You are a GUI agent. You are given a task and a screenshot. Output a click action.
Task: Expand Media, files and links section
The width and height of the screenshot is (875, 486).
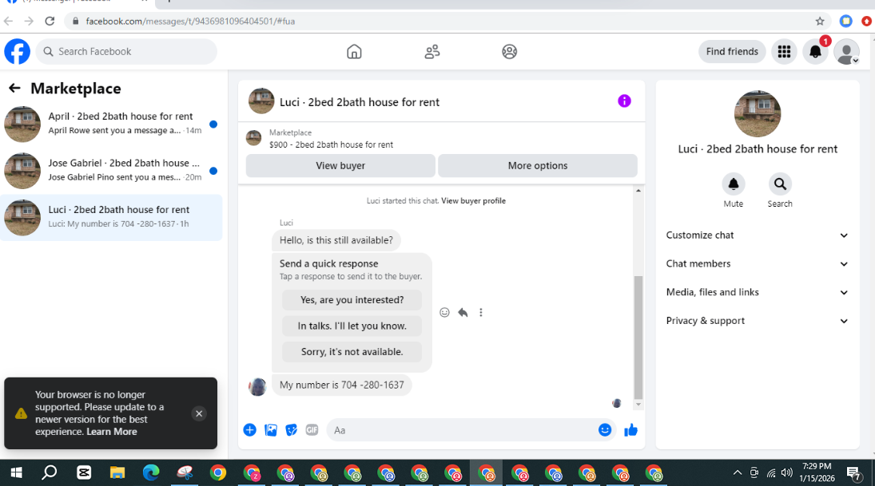(757, 292)
